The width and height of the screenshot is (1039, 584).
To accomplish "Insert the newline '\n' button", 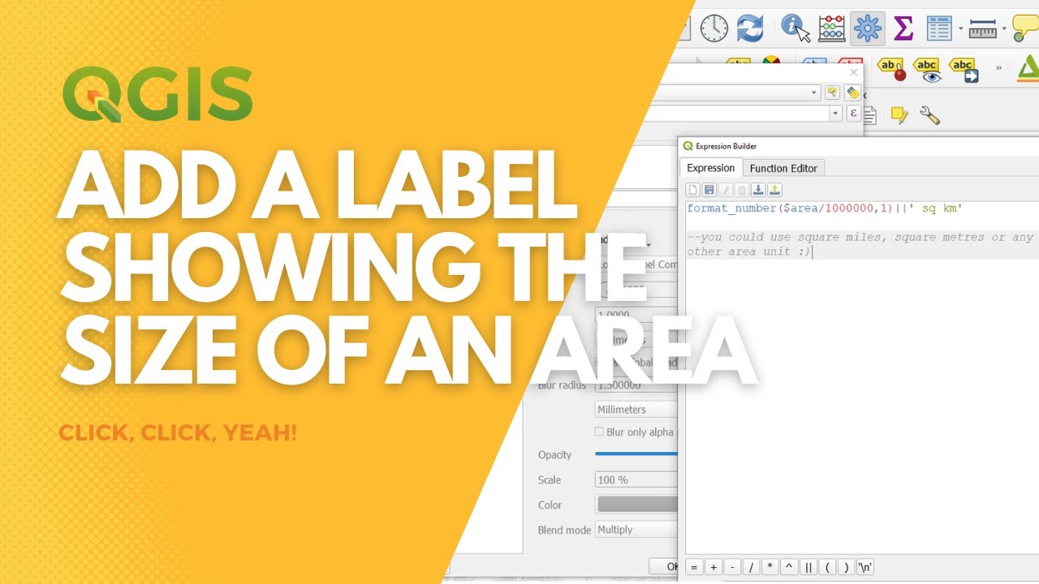I will click(x=866, y=567).
